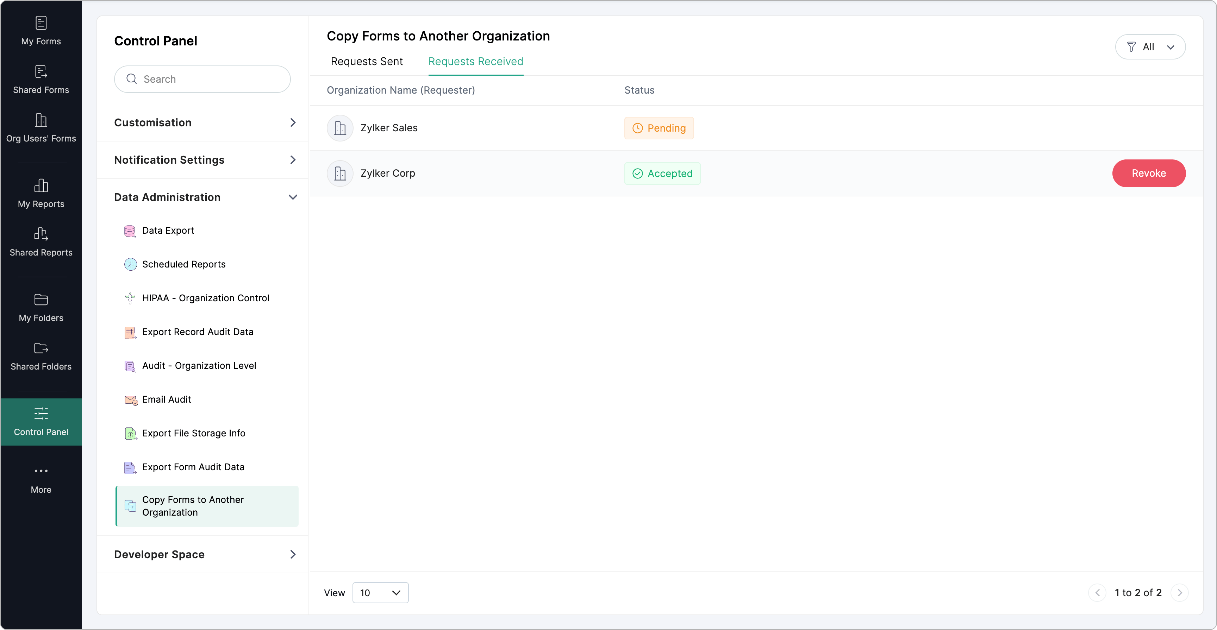This screenshot has width=1217, height=630.
Task: Open Data Export item
Action: click(168, 231)
